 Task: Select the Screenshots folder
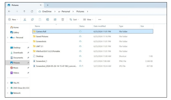[x=93, y=42]
